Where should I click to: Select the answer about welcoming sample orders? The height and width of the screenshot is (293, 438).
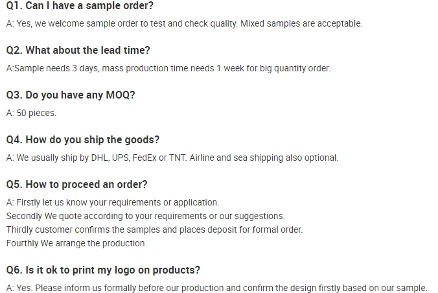[185, 24]
